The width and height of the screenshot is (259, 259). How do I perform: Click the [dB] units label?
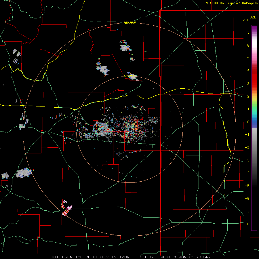(x=245, y=20)
